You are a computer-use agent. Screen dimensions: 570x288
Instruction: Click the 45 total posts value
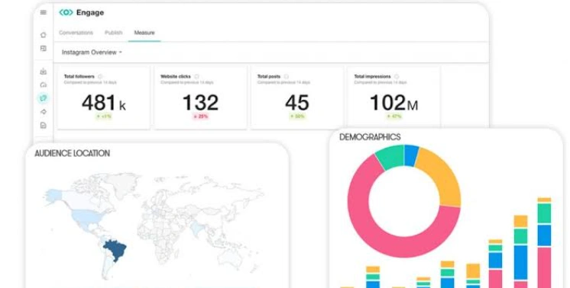[297, 103]
